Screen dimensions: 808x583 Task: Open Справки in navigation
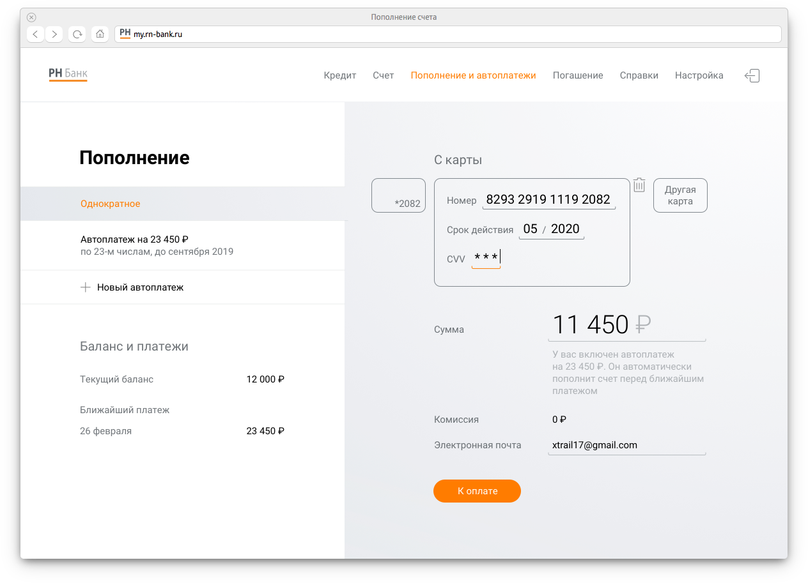pos(639,75)
